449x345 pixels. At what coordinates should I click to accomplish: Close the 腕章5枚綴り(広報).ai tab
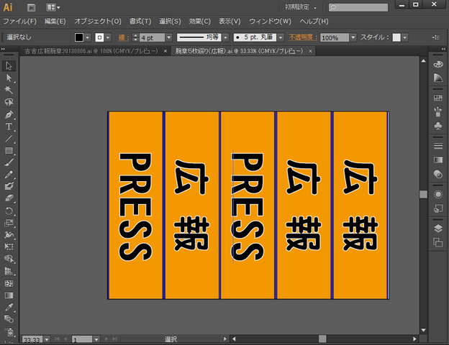pos(310,51)
